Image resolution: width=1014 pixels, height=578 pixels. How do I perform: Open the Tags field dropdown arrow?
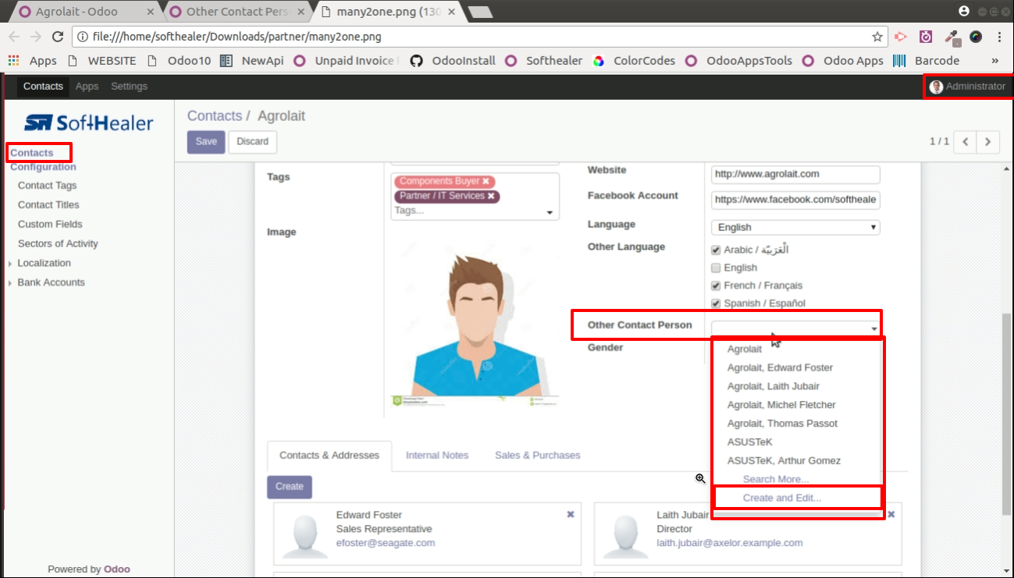(x=550, y=212)
